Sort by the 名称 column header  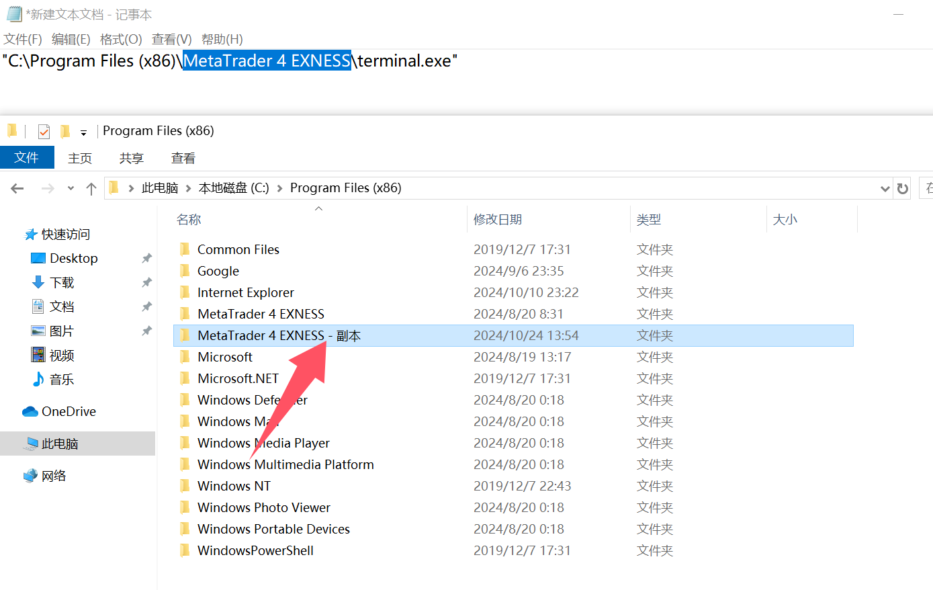(x=189, y=219)
